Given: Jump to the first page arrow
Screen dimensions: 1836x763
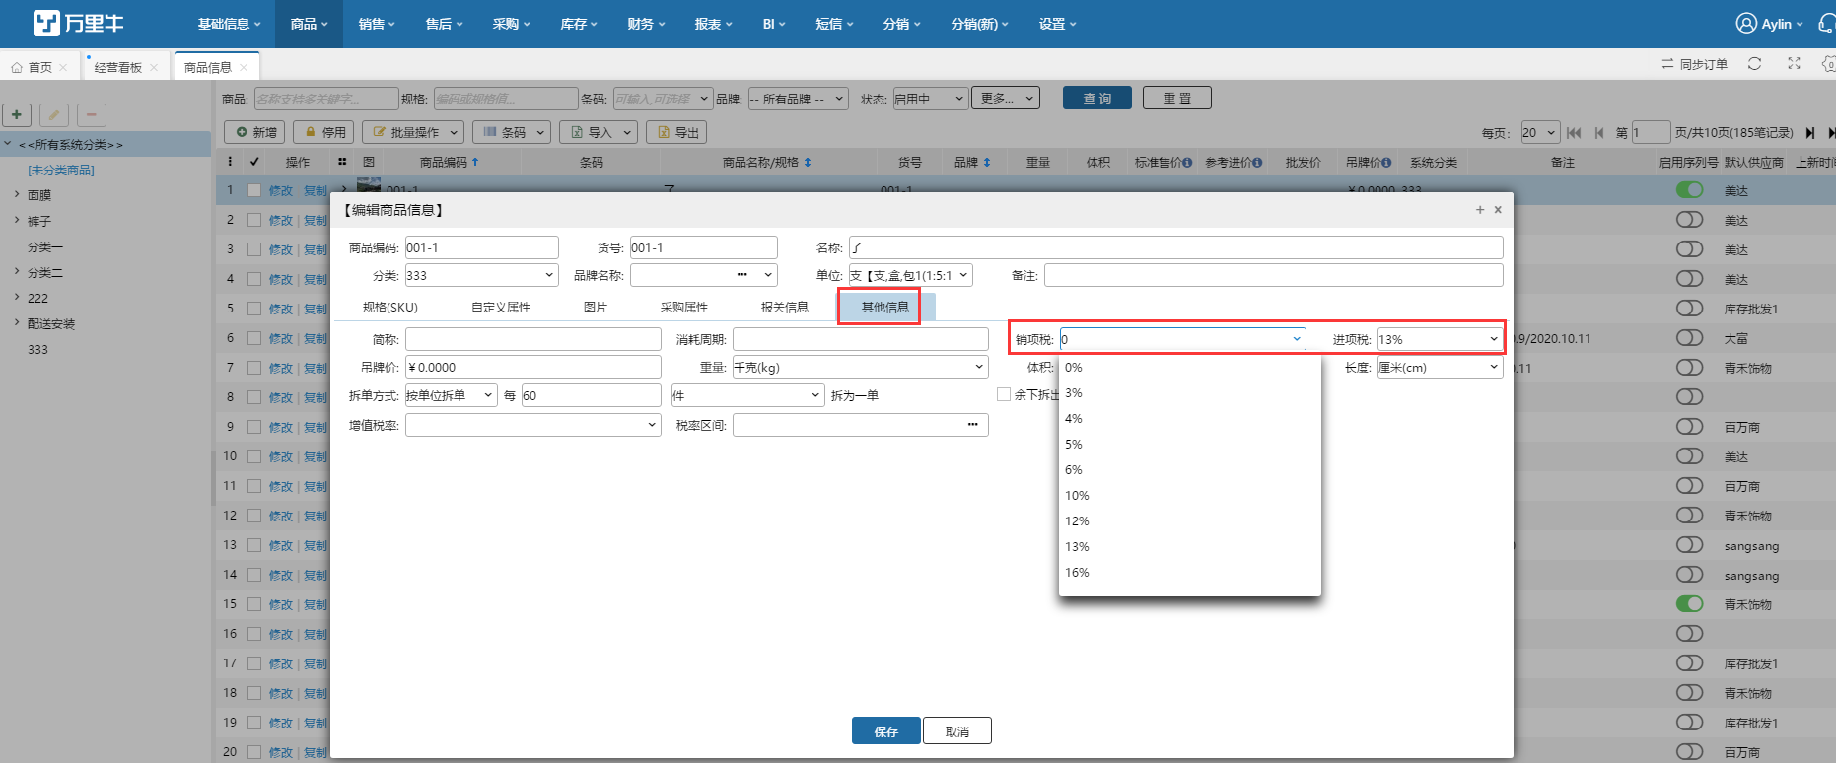Looking at the screenshot, I should (1574, 132).
